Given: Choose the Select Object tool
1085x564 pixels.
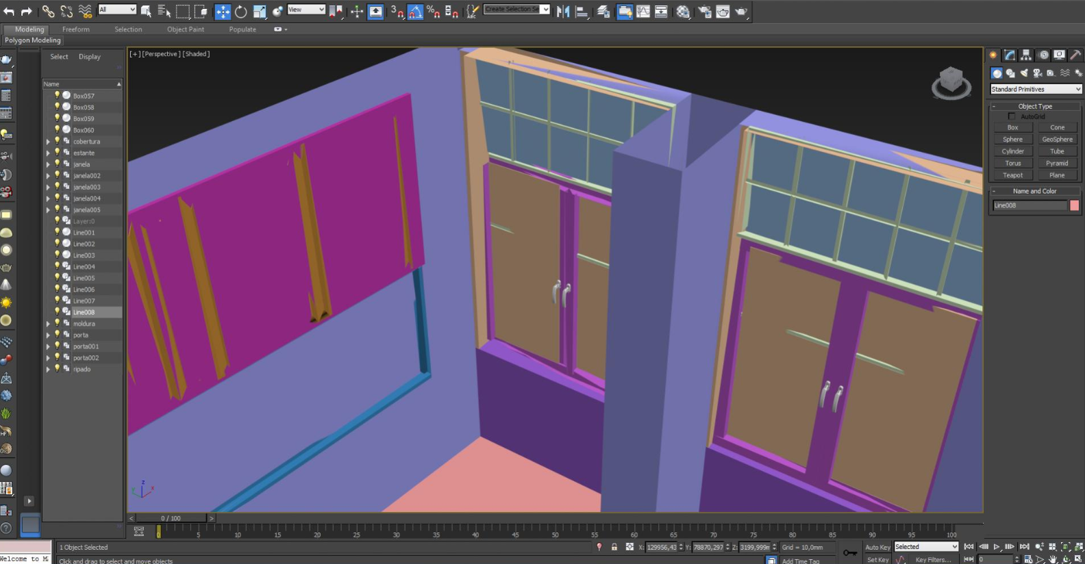Looking at the screenshot, I should 146,11.
